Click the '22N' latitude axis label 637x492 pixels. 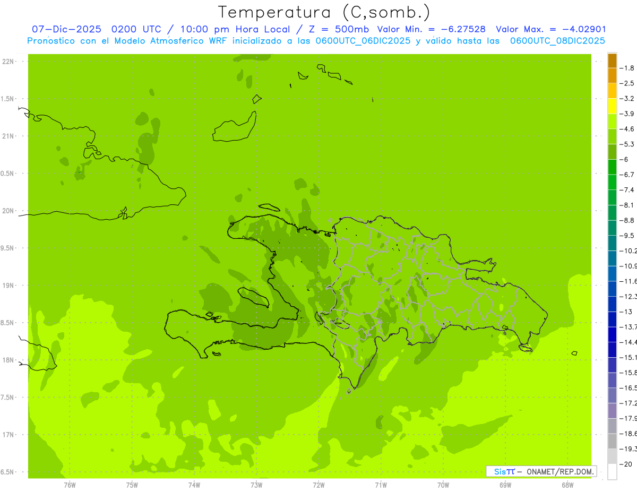(8, 62)
